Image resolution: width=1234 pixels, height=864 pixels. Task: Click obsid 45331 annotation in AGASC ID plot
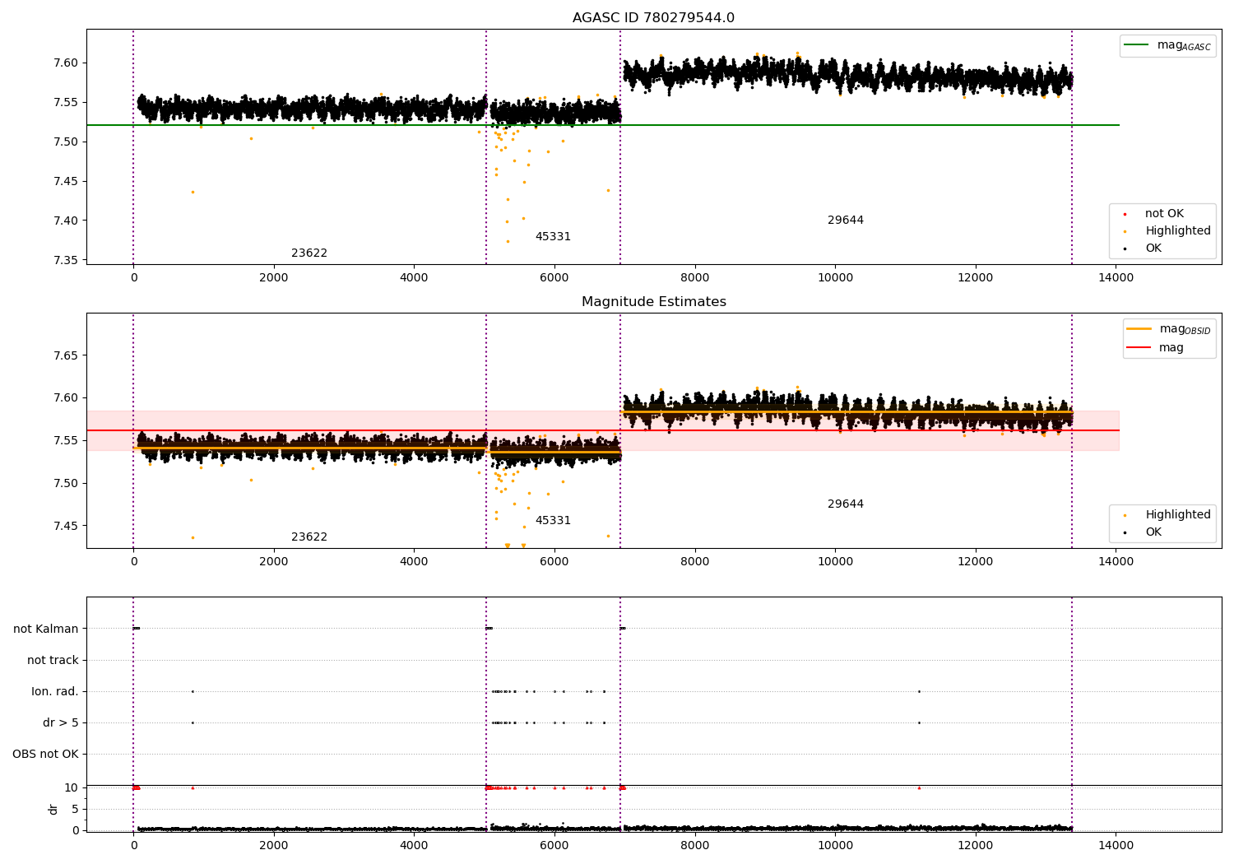(553, 237)
